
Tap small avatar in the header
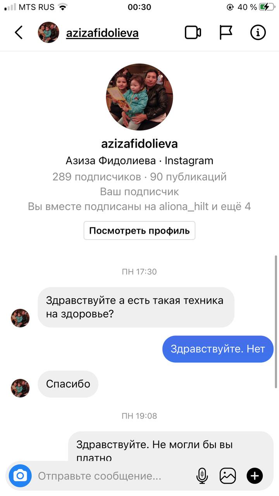(x=48, y=33)
